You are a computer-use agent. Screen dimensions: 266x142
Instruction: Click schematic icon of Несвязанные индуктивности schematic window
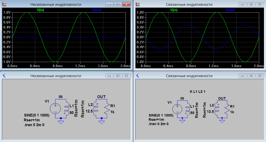coord(5,76)
